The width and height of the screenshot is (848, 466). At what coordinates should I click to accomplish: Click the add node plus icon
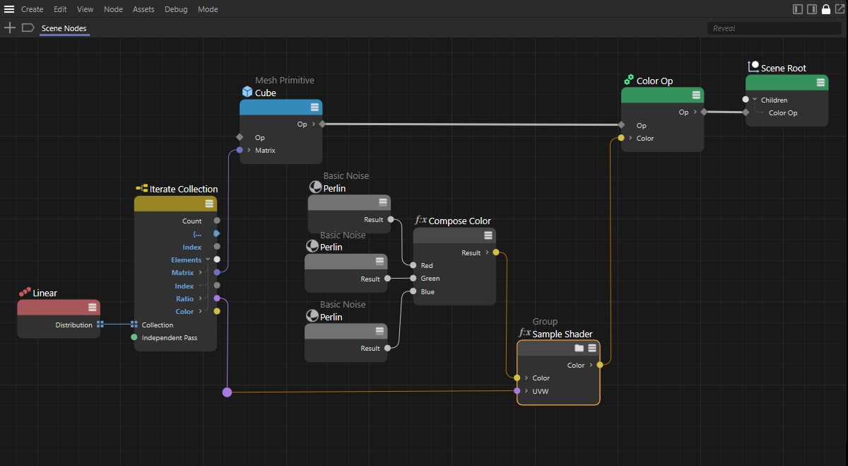pyautogui.click(x=10, y=28)
